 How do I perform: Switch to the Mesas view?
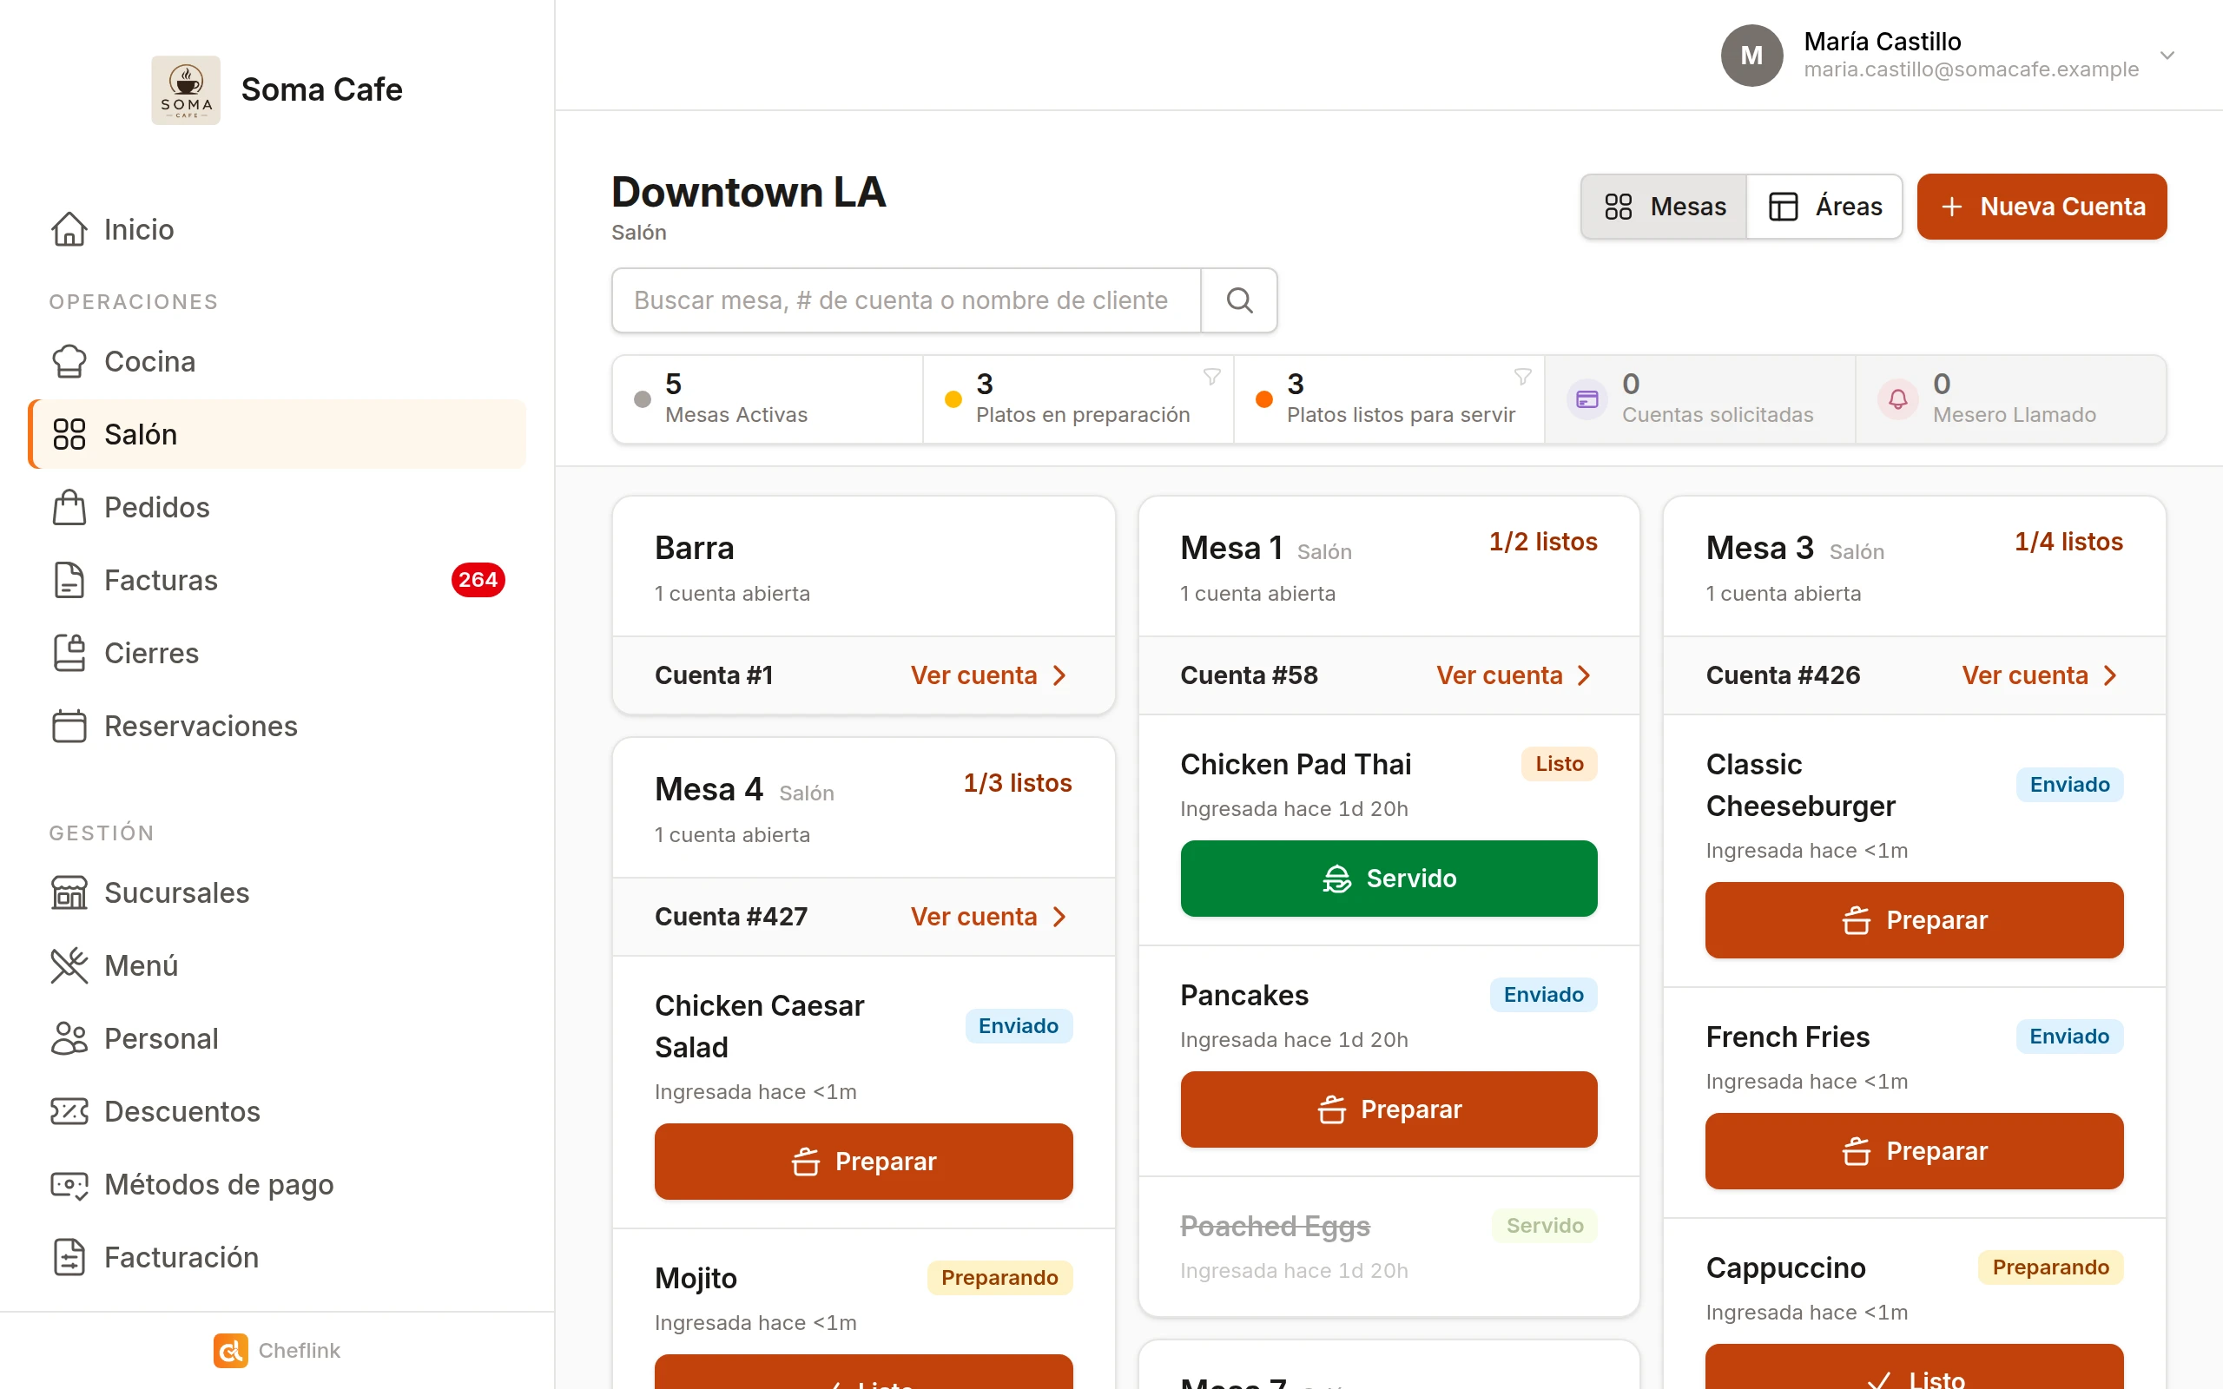1664,207
